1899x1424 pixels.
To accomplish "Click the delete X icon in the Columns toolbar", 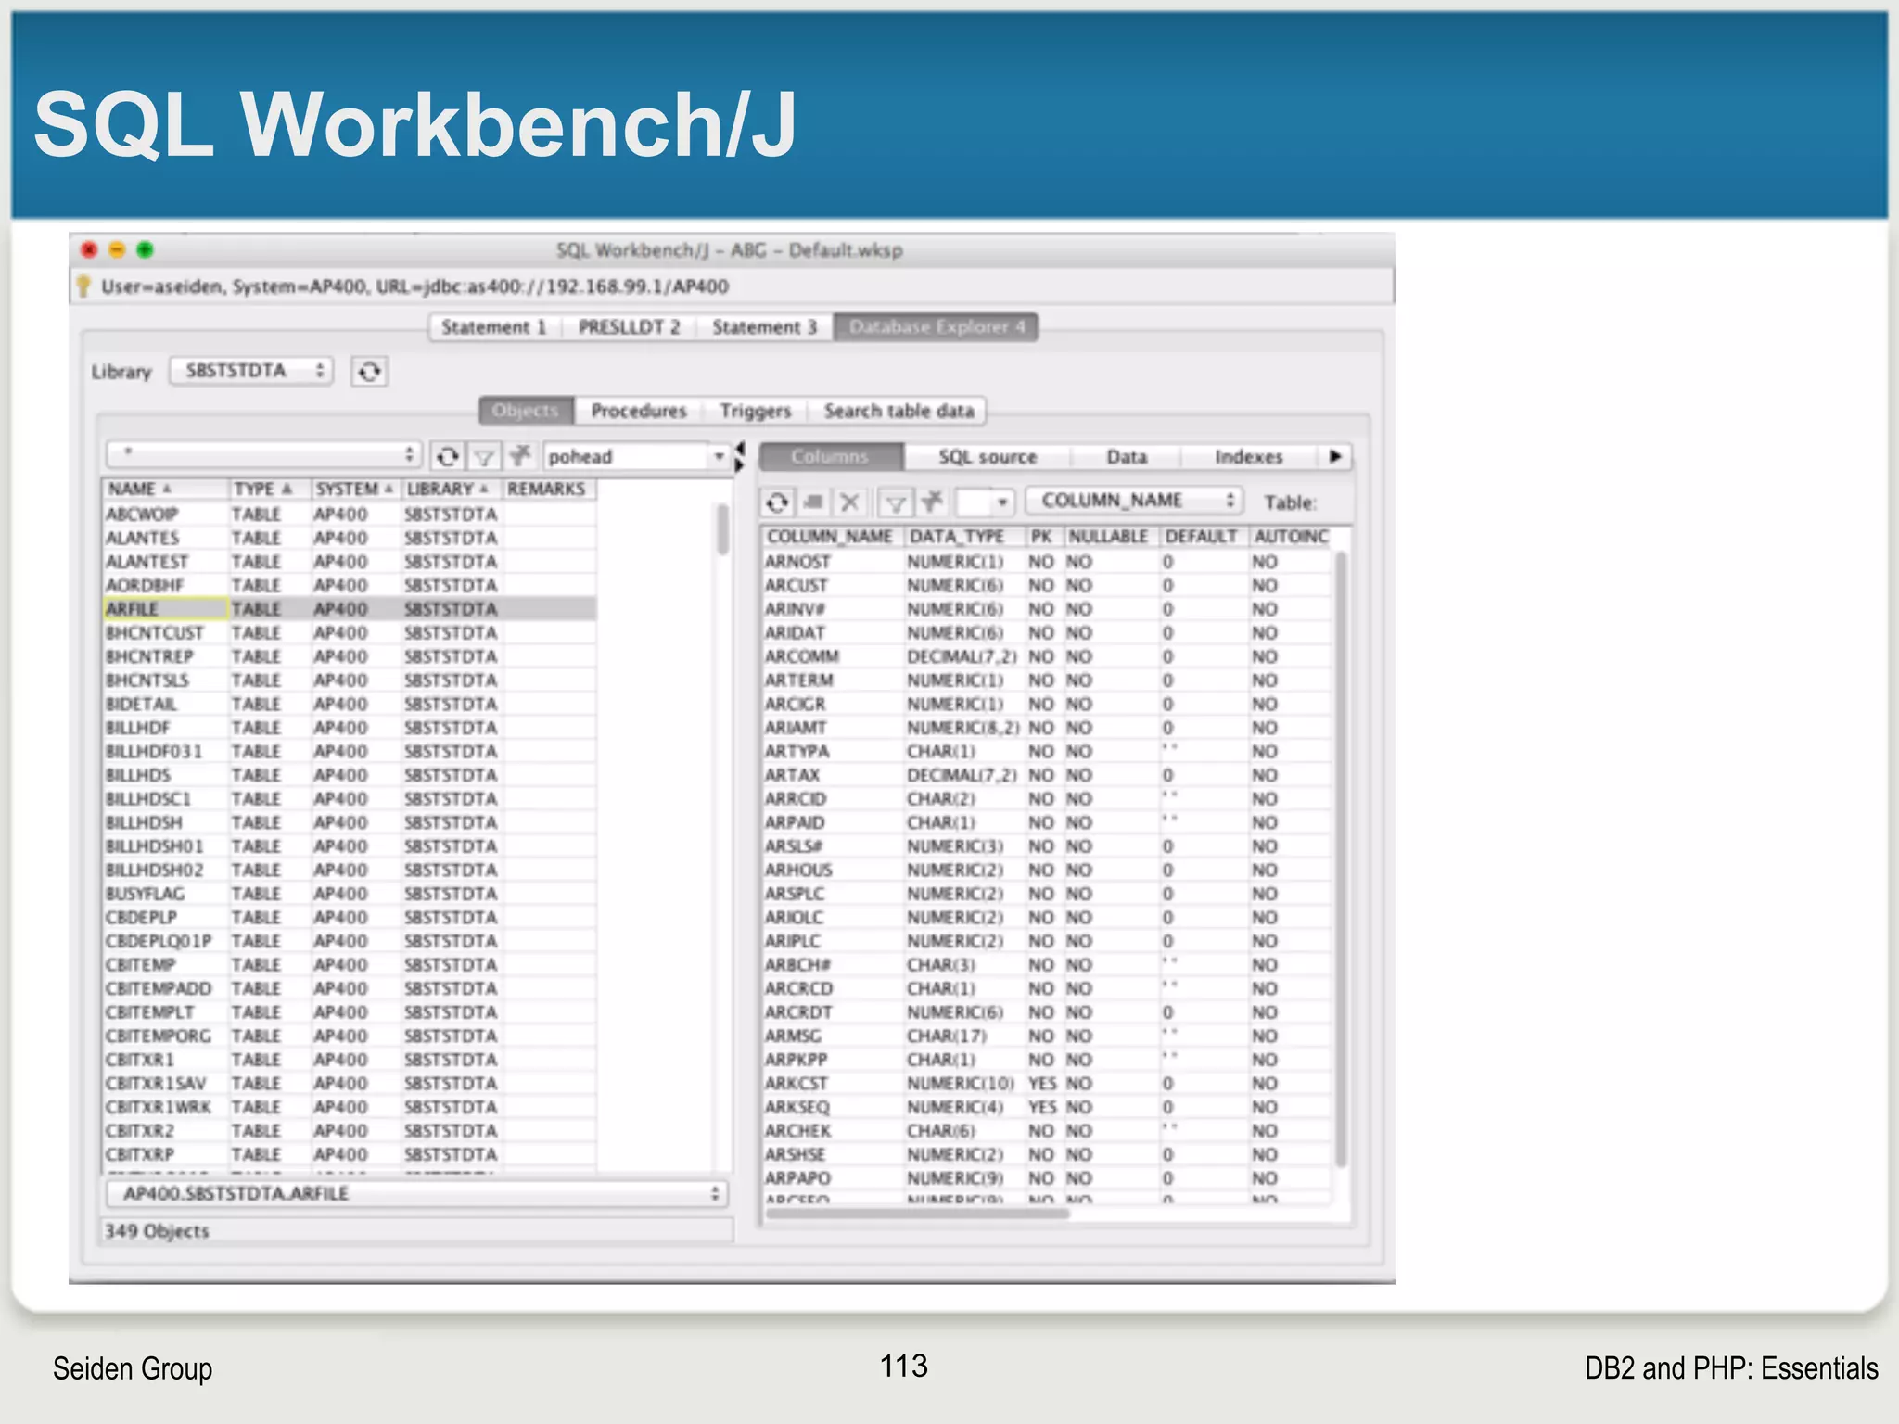I will [x=848, y=502].
